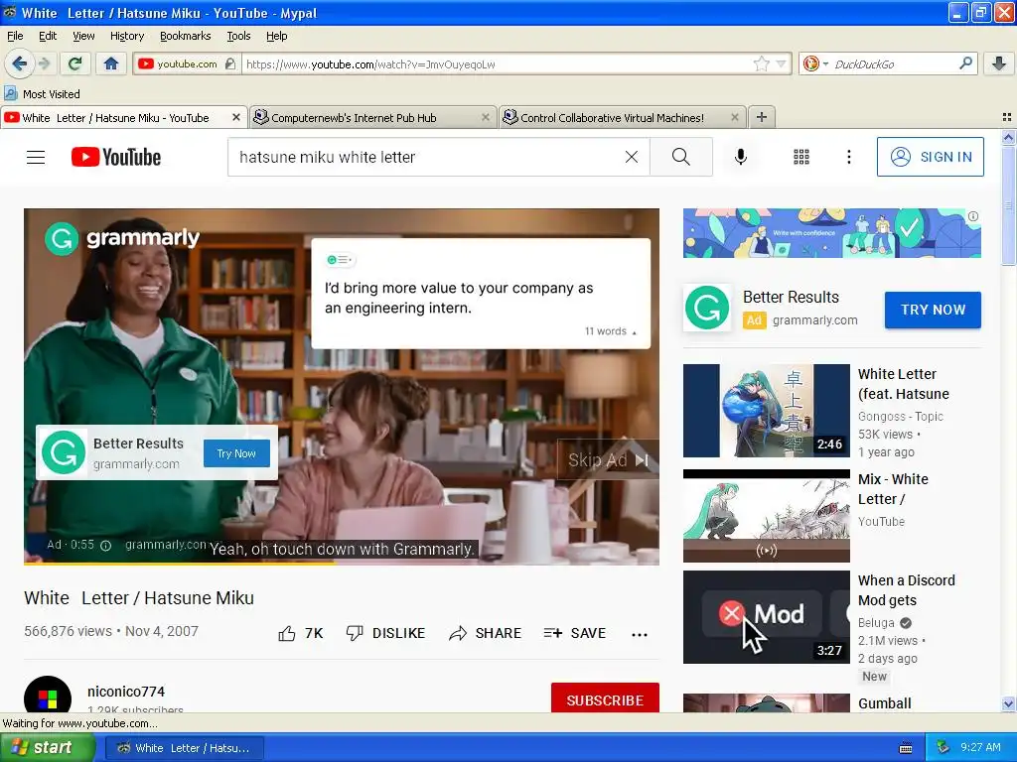Open niconico774 channel avatar

(48, 696)
